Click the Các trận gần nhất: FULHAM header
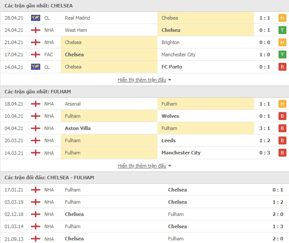The height and width of the screenshot is (243, 289). 38,92
